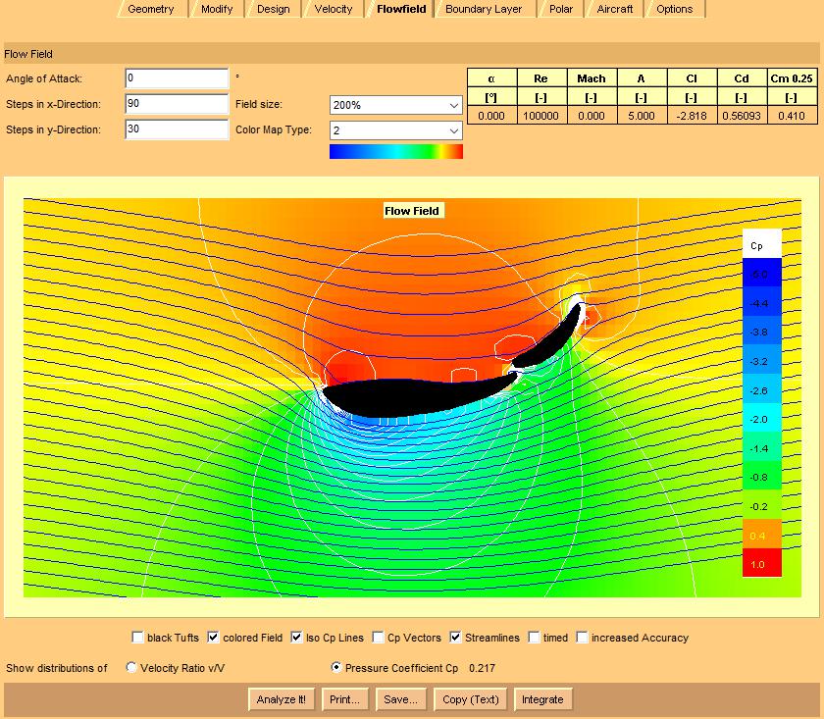Focus the Steps in y-Direction field
The image size is (824, 719).
[x=177, y=129]
